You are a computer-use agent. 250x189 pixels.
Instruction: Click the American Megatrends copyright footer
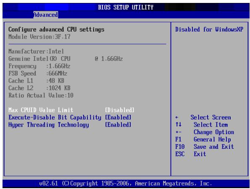[126, 184]
